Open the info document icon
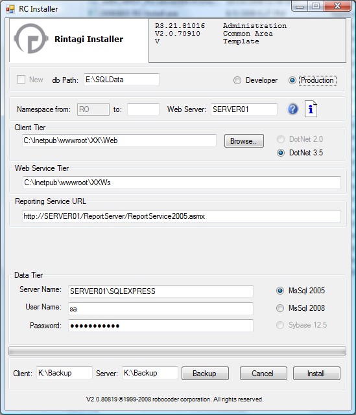The height and width of the screenshot is (415, 356). [x=311, y=109]
